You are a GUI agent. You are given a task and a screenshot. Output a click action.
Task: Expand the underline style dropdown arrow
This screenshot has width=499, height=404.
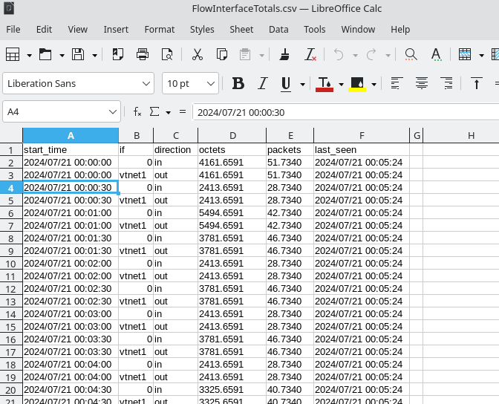click(x=303, y=85)
